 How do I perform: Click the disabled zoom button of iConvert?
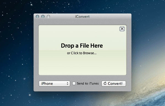pos(48,17)
